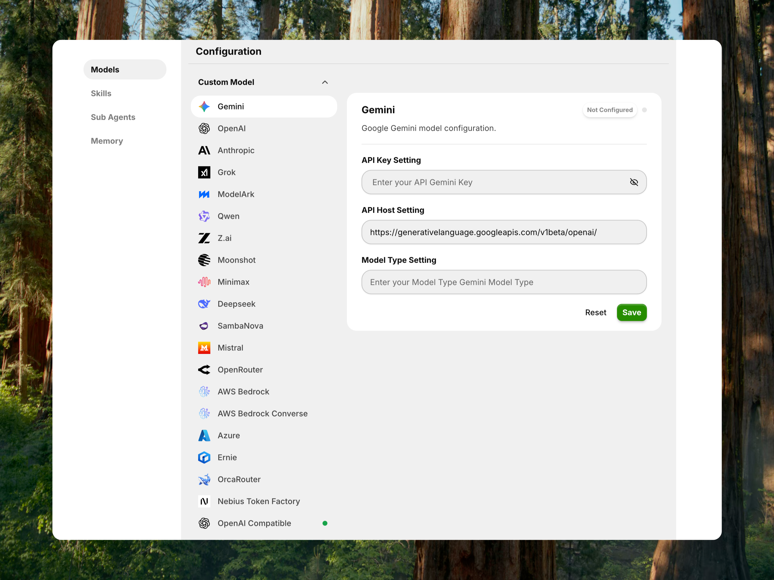Click the Ernie logo icon
The width and height of the screenshot is (774, 580).
point(204,458)
